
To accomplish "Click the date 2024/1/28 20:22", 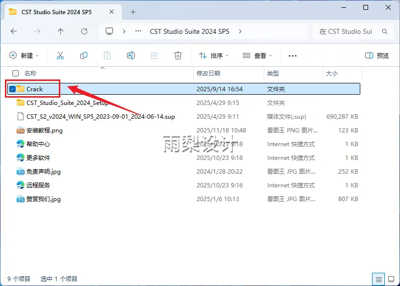I will (220, 172).
